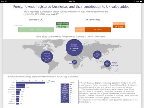This screenshot has width=144, height=108.
Task: Select the light green UK-owned business bar
Action: point(36,30)
